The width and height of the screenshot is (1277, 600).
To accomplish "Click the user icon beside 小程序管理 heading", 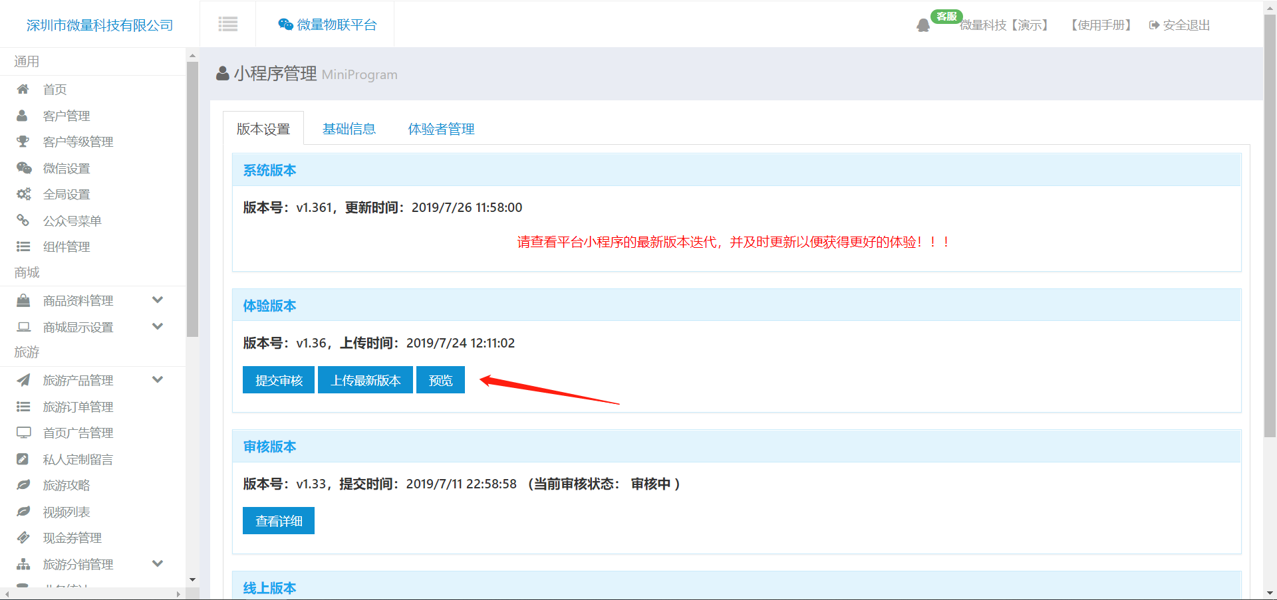I will tap(223, 74).
